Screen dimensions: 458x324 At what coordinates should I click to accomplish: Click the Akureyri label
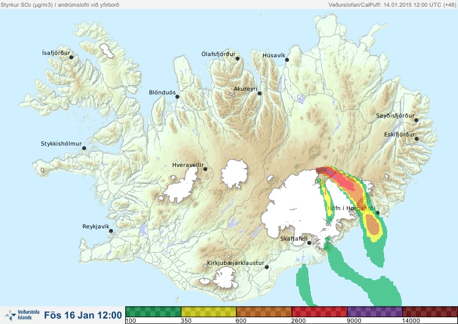click(x=245, y=89)
